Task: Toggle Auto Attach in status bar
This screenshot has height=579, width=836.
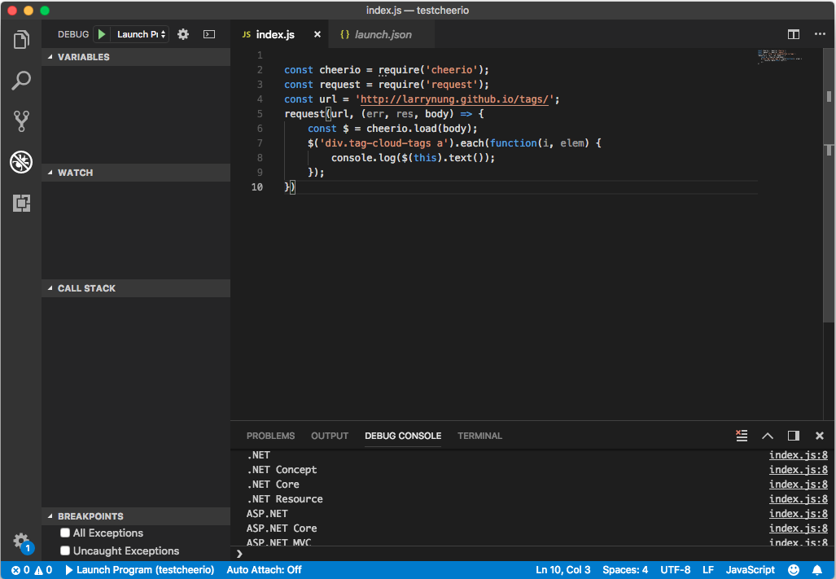Action: (264, 570)
